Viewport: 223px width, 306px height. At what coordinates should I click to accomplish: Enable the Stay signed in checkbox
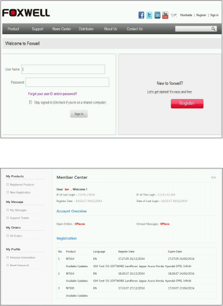tap(31, 102)
